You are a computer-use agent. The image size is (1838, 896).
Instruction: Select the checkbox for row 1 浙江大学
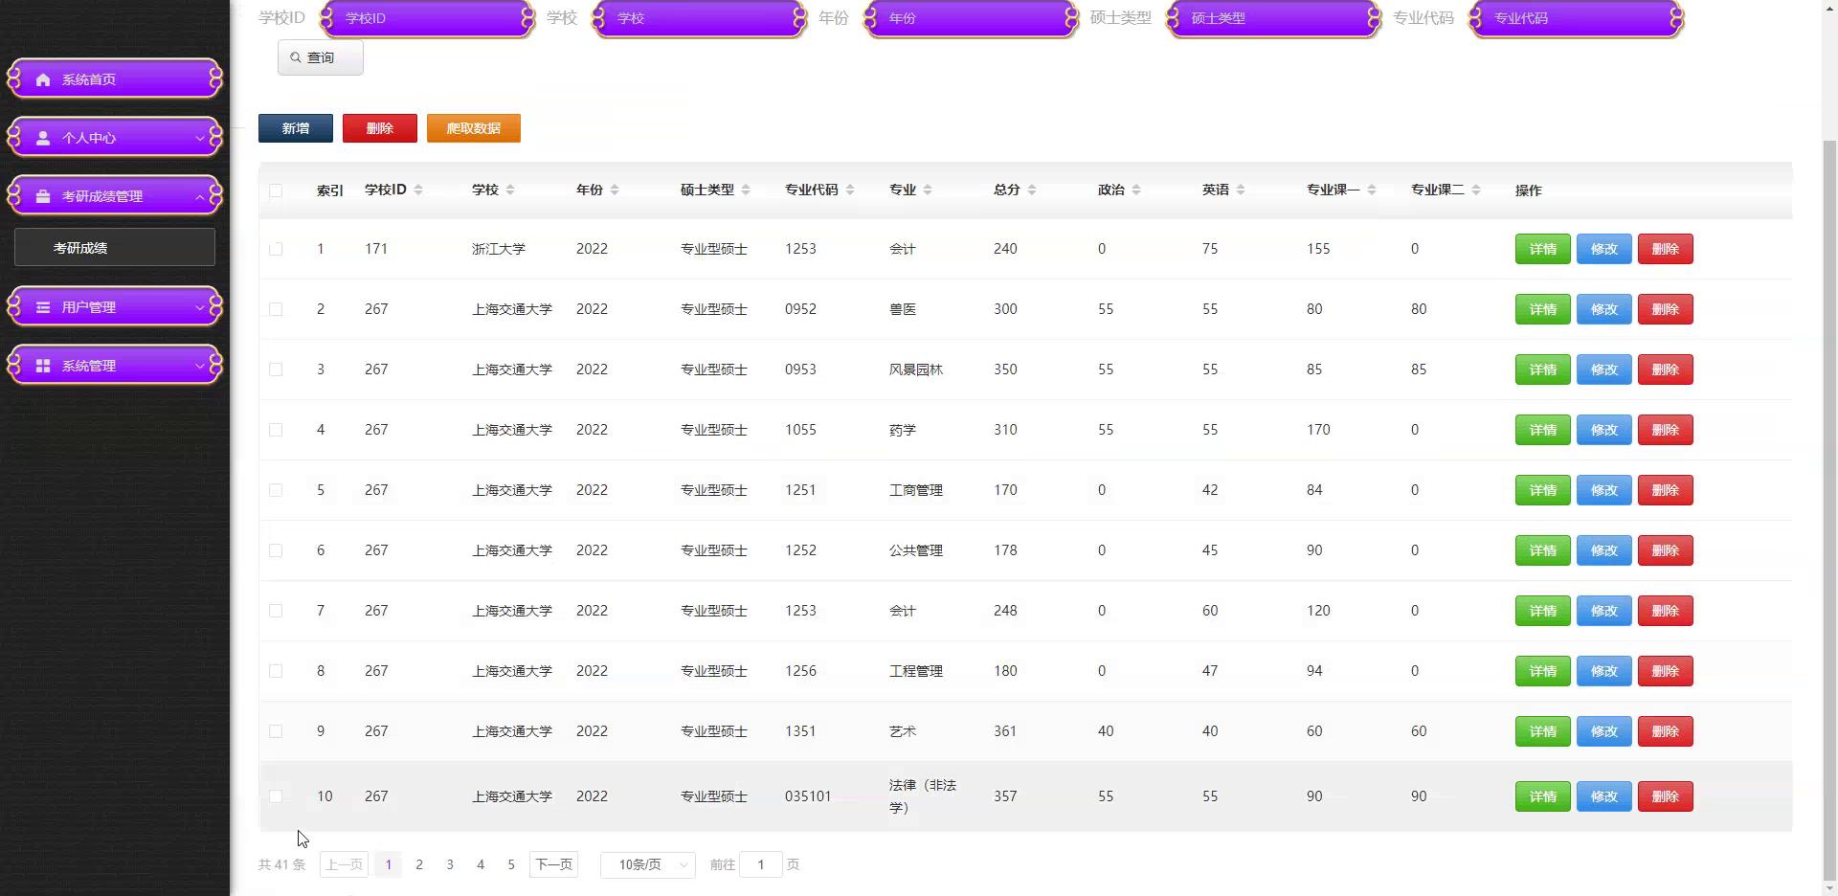coord(276,249)
